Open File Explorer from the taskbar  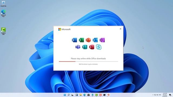81,95
